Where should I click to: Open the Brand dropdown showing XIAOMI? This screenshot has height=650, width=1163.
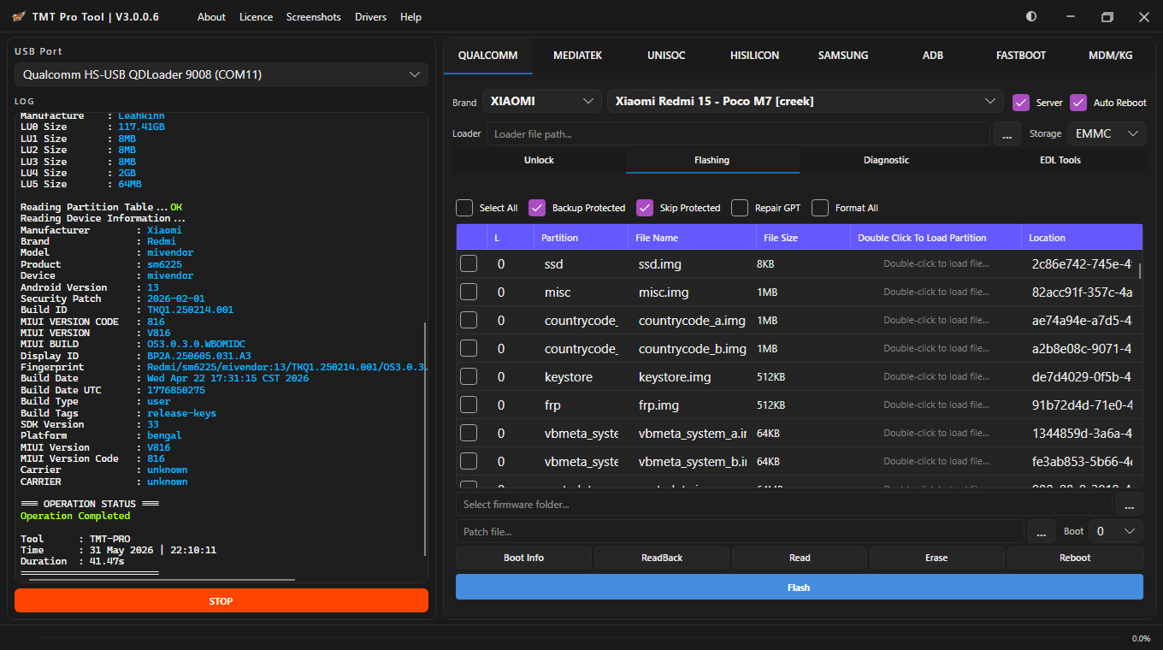pos(542,101)
